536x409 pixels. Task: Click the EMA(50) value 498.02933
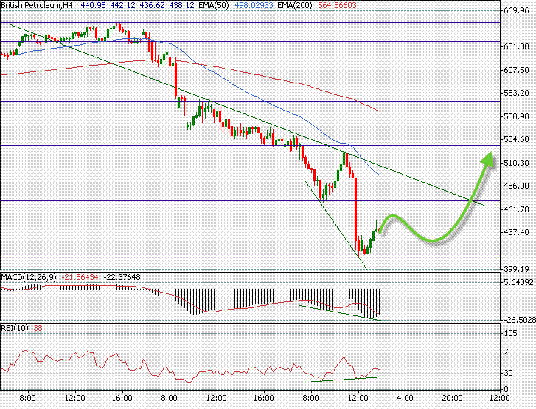(x=254, y=5)
